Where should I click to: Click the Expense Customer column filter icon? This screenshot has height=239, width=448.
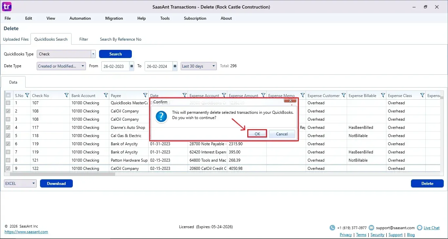point(344,95)
